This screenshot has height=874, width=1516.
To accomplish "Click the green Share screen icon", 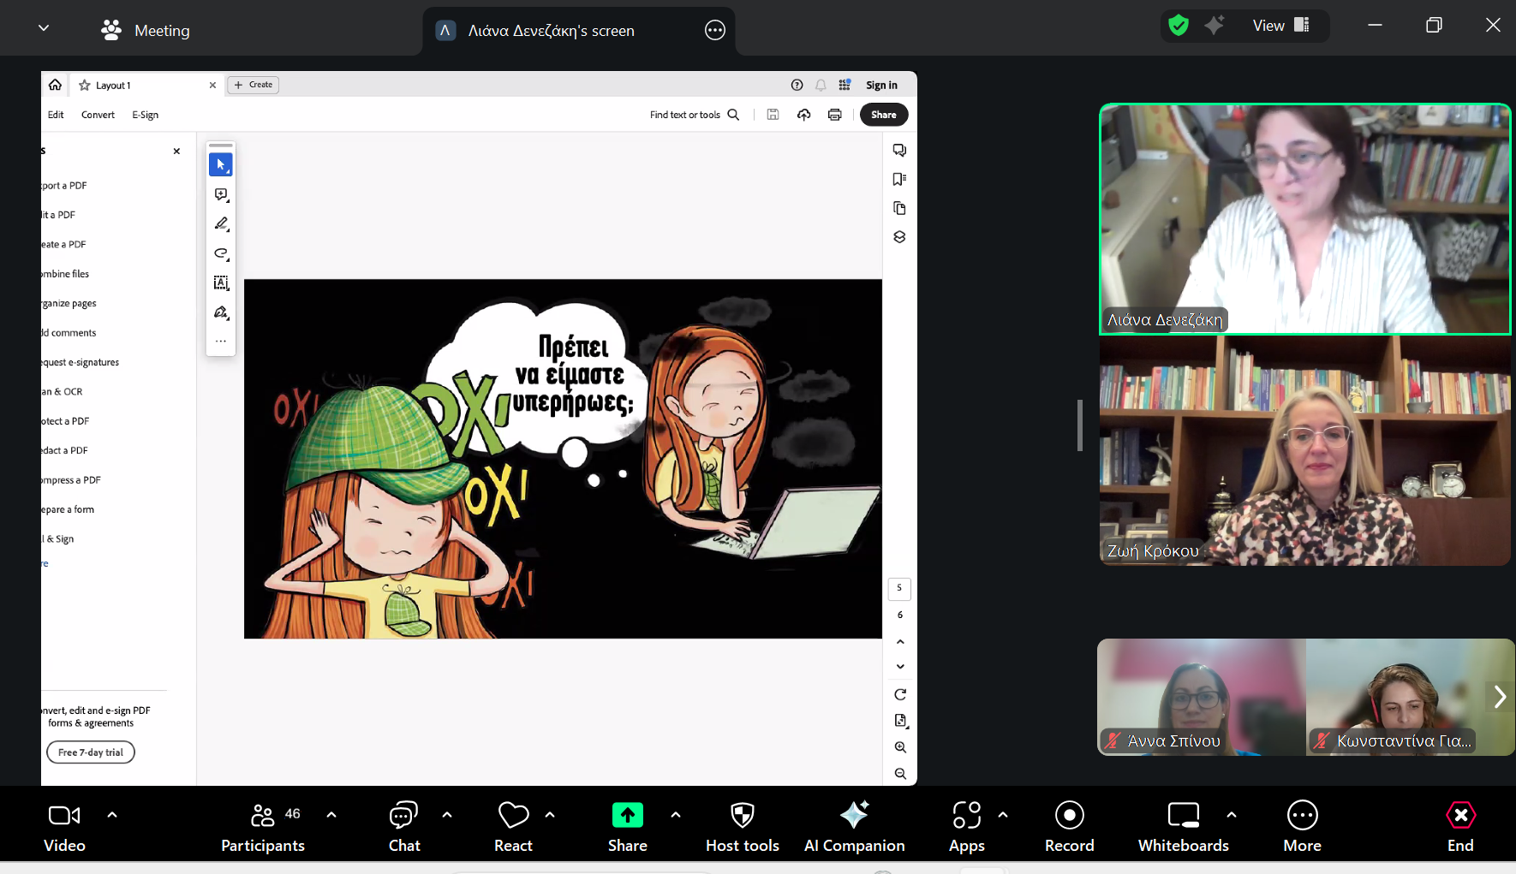I will point(627,816).
